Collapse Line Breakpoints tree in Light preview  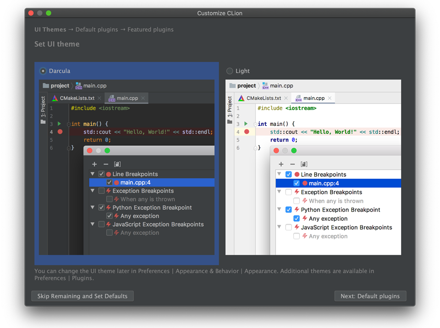click(x=279, y=174)
